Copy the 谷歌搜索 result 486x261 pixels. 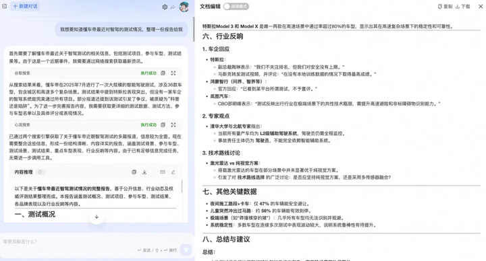[163, 73]
